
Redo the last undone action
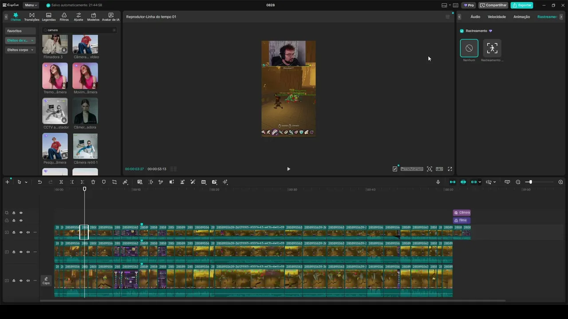tap(51, 182)
